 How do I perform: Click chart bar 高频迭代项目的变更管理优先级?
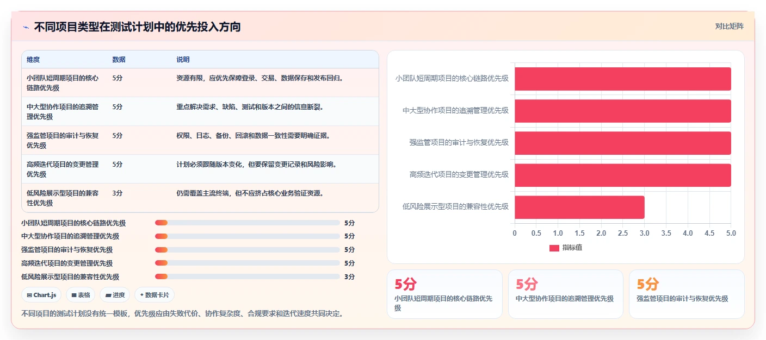[x=623, y=175]
